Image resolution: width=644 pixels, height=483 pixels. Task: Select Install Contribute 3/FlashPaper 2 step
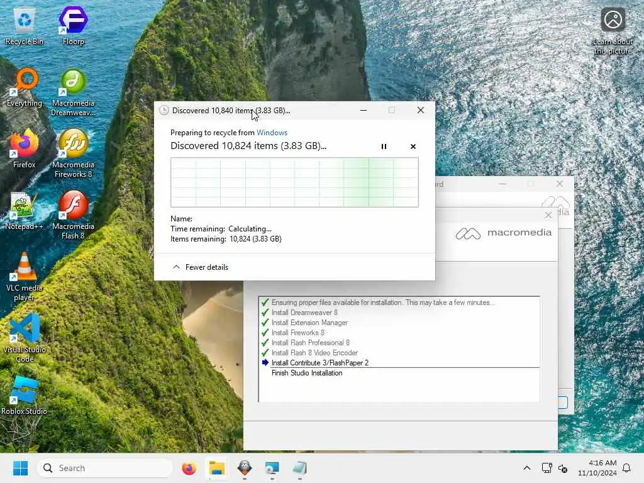coord(320,363)
